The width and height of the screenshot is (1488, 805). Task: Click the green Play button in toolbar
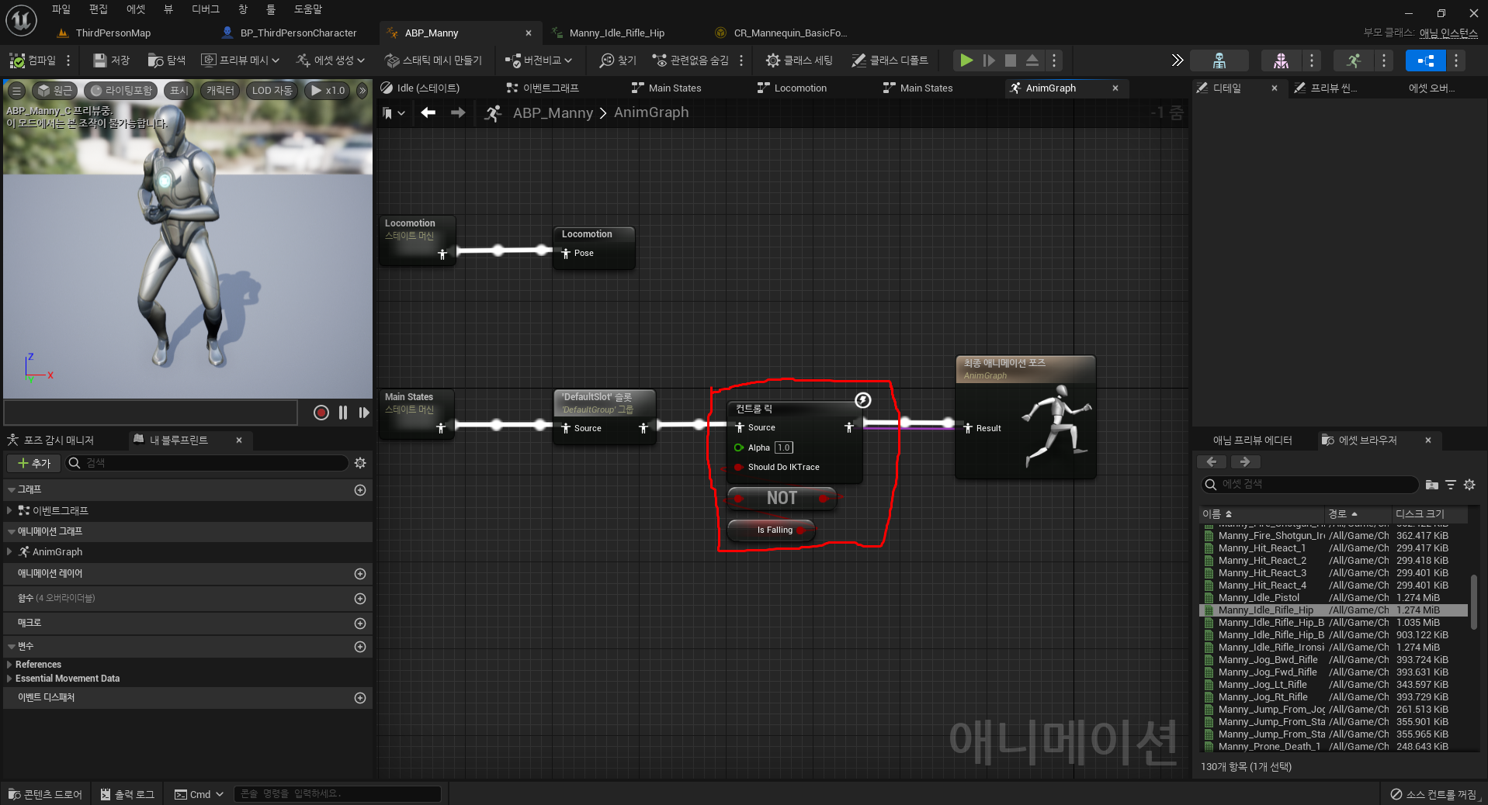(966, 60)
